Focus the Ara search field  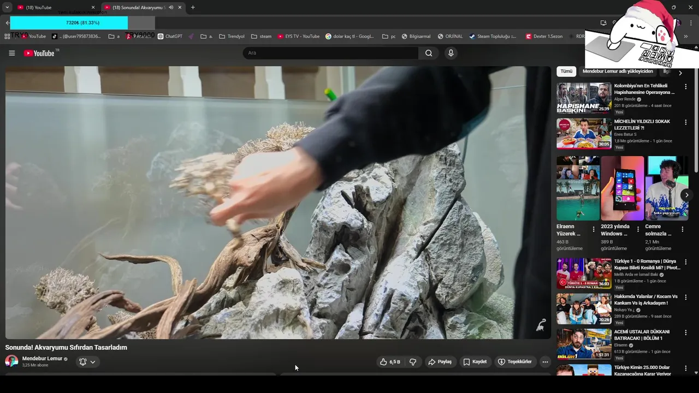pos(330,53)
